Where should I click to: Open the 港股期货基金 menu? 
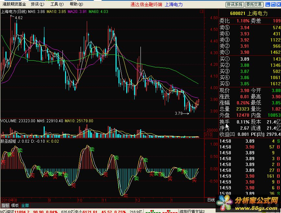[x=14, y=4]
